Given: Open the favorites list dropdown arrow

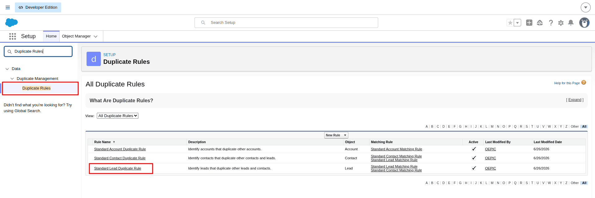Looking at the screenshot, I should click(x=517, y=23).
